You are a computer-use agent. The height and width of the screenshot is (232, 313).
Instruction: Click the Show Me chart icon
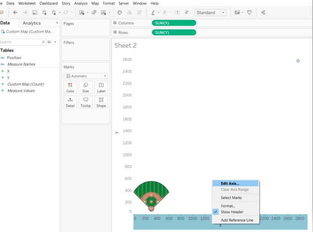[x=237, y=12]
